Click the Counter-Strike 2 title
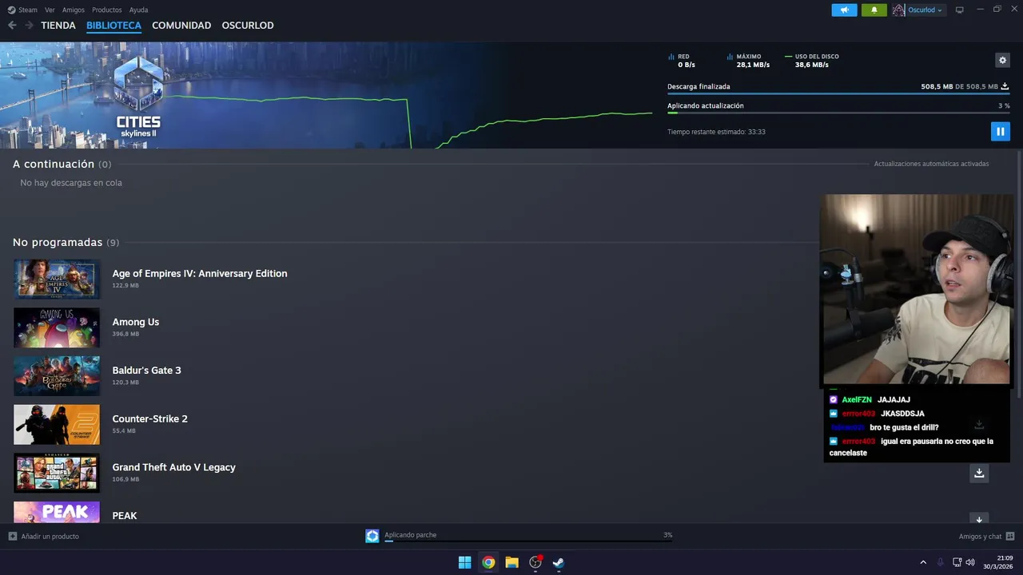The height and width of the screenshot is (575, 1023). pyautogui.click(x=150, y=418)
